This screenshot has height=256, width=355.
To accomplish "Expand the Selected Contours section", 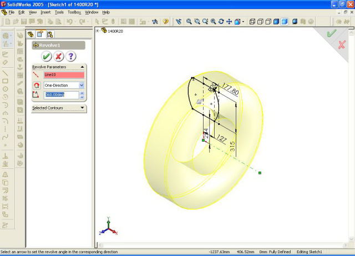I will (x=82, y=108).
